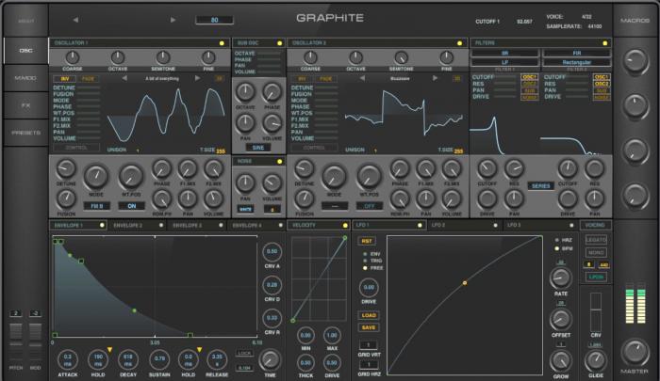Click the Oscillator 1 Coarse knob
The image size is (660, 381).
(74, 57)
